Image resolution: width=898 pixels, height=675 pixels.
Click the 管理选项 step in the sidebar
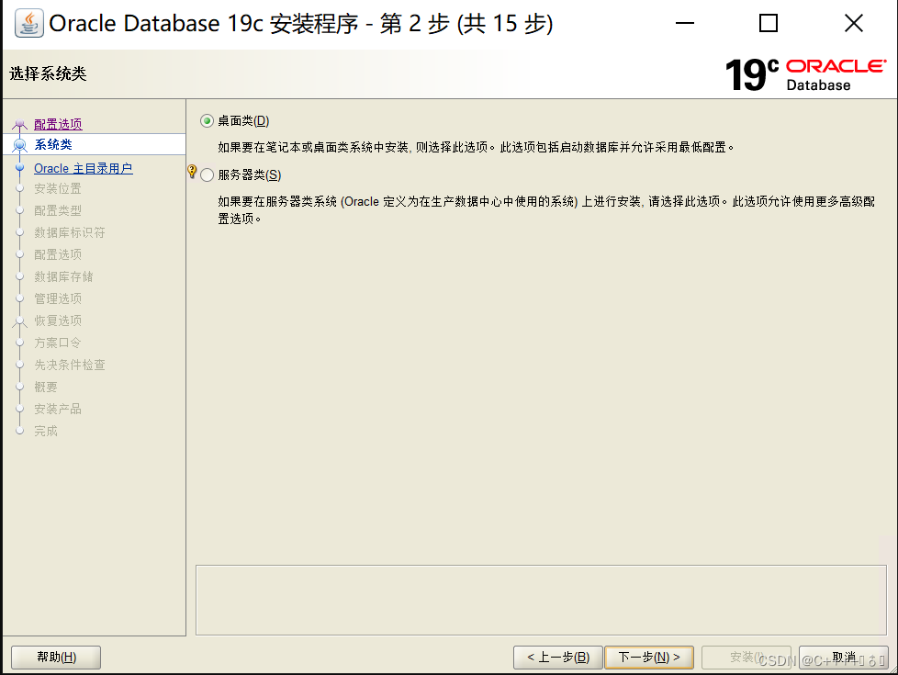tap(57, 298)
